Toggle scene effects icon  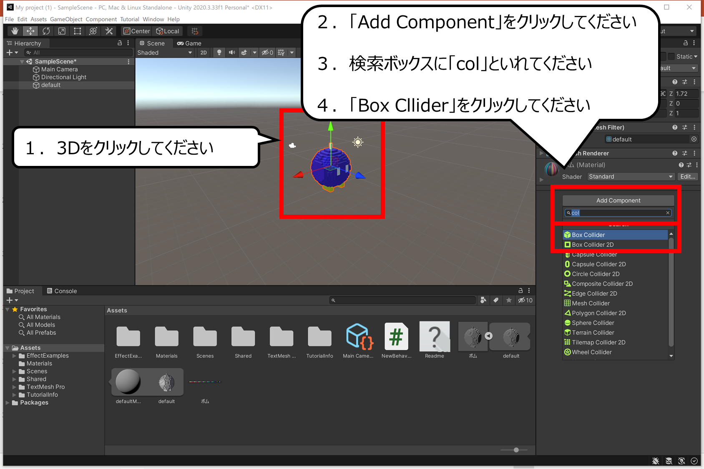[x=244, y=53]
